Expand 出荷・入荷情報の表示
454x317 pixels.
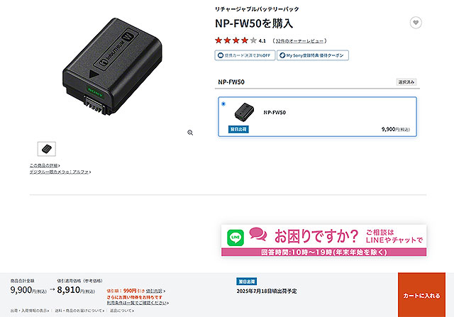[30, 311]
